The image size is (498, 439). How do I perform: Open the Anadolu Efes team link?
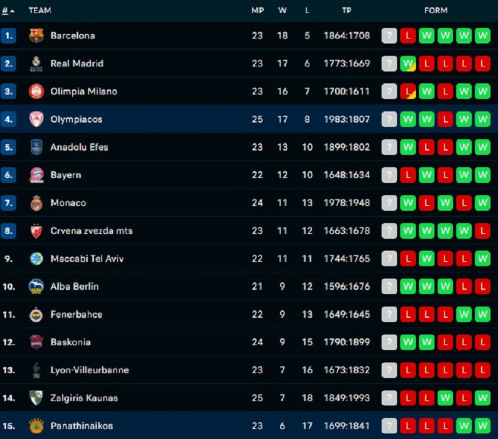click(x=79, y=147)
